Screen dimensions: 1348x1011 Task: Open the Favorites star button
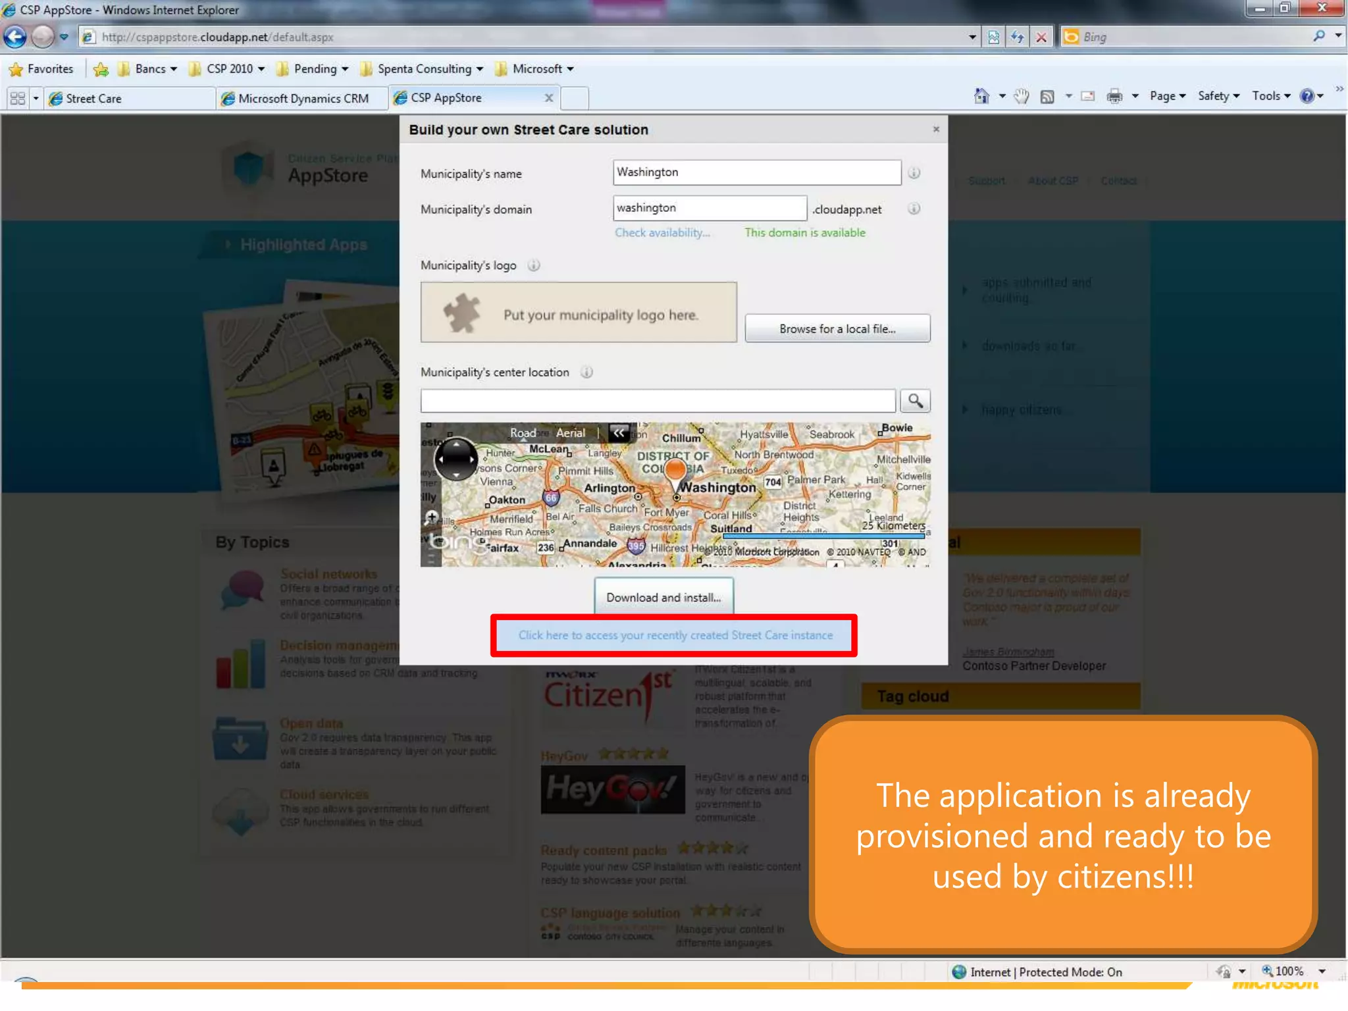[x=41, y=68]
